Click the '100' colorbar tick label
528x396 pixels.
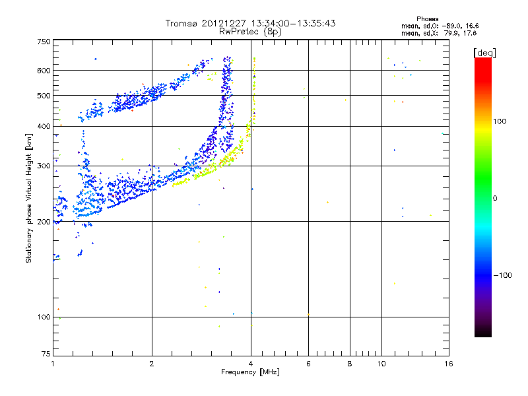[x=500, y=121]
